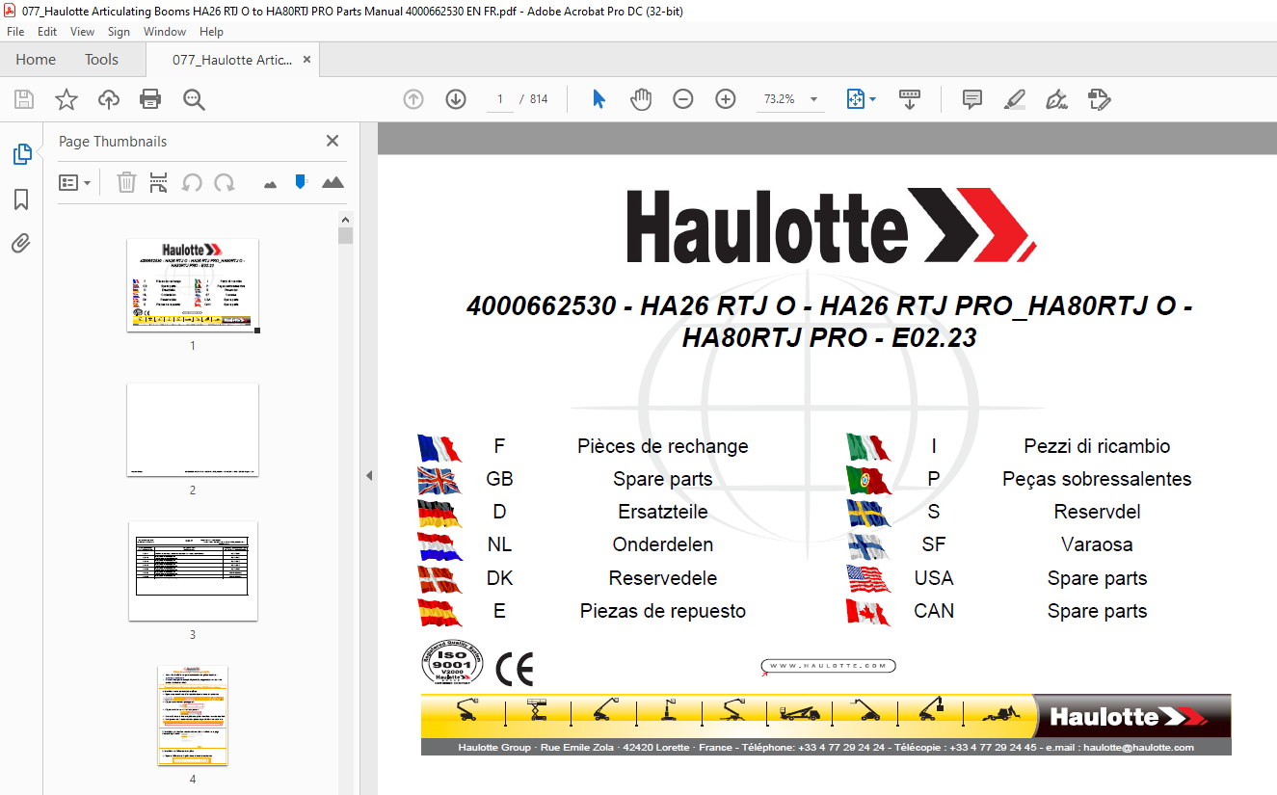Click the stamp/redact tool icon
1277x795 pixels.
pyautogui.click(x=1100, y=99)
